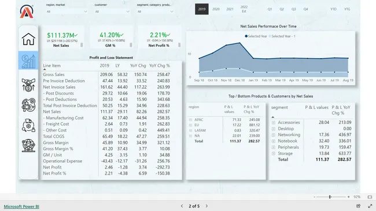Sort by the YoY Chg % column header
The height and width of the screenshot is (211, 376).
click(x=160, y=66)
